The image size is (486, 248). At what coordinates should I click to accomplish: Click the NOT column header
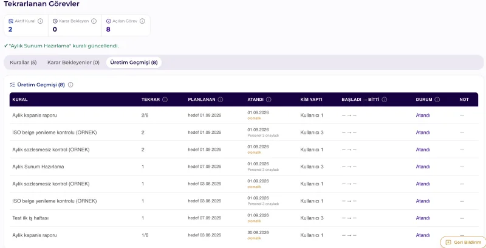tap(464, 100)
